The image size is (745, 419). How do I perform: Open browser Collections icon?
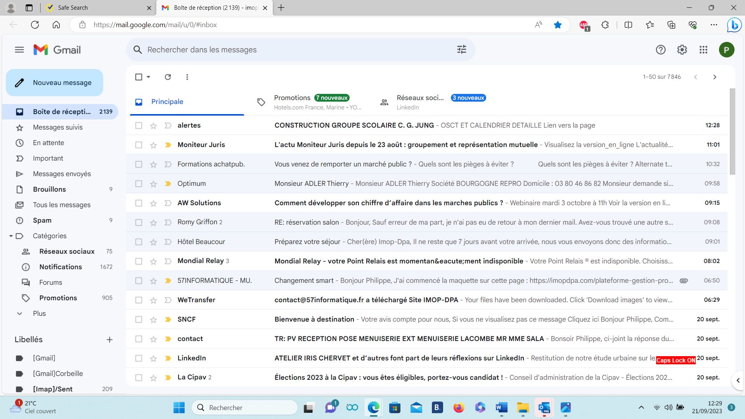click(671, 25)
